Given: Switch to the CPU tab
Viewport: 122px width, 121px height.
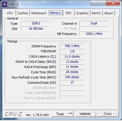Looking at the screenshot, I should (x=10, y=13).
